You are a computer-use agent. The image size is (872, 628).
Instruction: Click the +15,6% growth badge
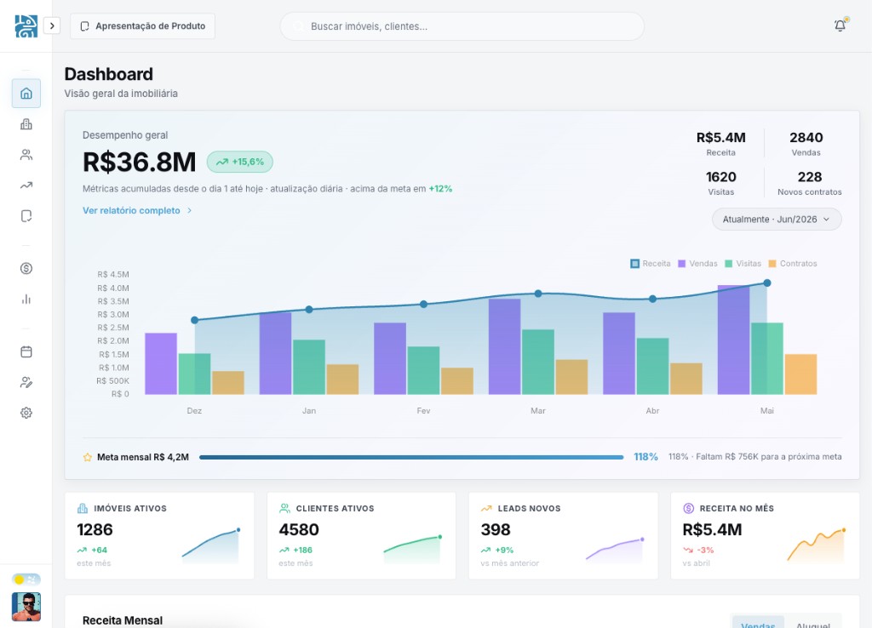point(239,162)
